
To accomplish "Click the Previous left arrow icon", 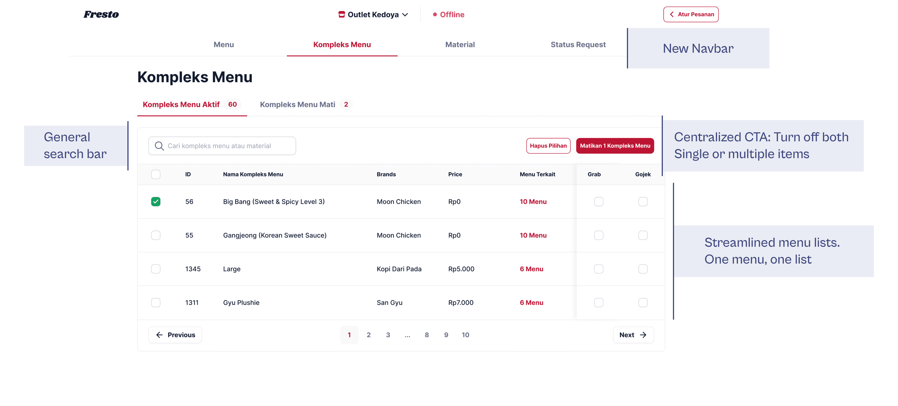I will click(x=159, y=335).
